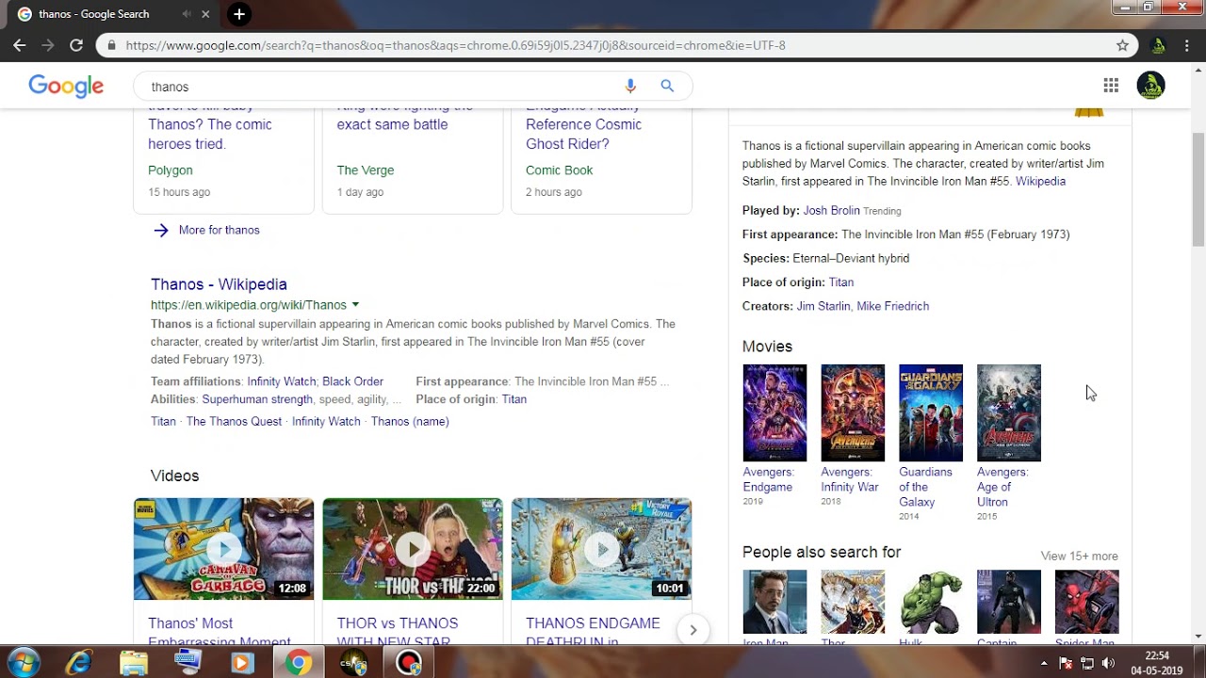Open the Google account avatar
The image size is (1206, 678).
pyautogui.click(x=1150, y=86)
